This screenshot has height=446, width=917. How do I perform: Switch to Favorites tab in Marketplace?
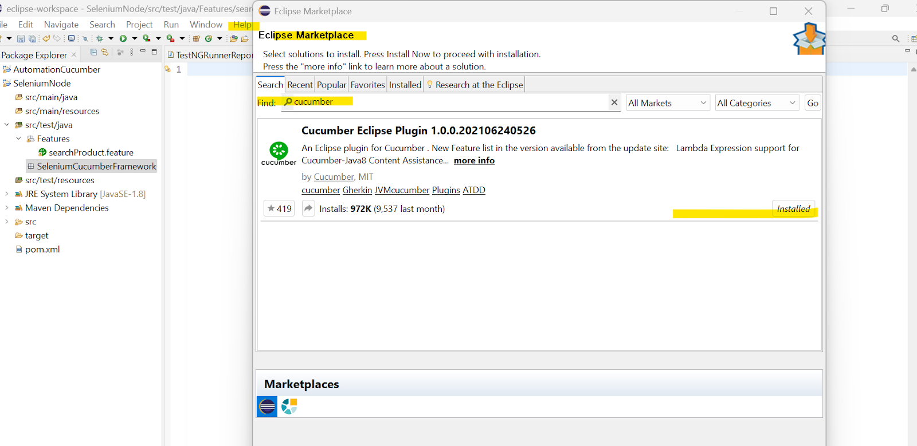click(x=367, y=85)
